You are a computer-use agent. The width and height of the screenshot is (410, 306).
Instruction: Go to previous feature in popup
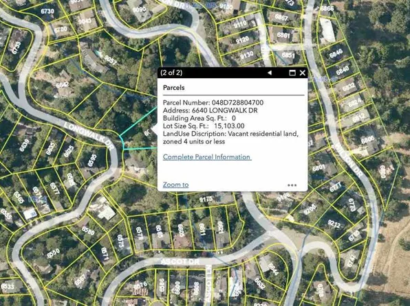click(x=270, y=73)
